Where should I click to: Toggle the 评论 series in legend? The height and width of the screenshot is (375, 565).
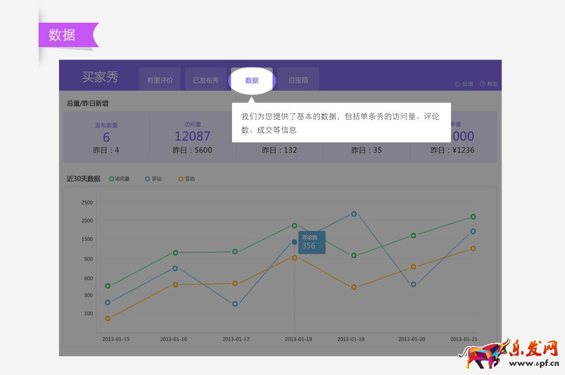pos(153,179)
